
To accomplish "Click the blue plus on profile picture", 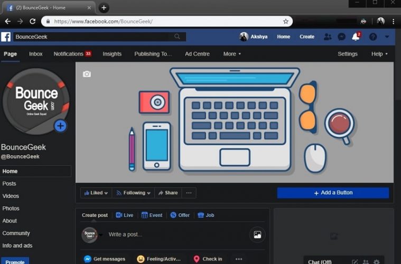I will (x=61, y=126).
